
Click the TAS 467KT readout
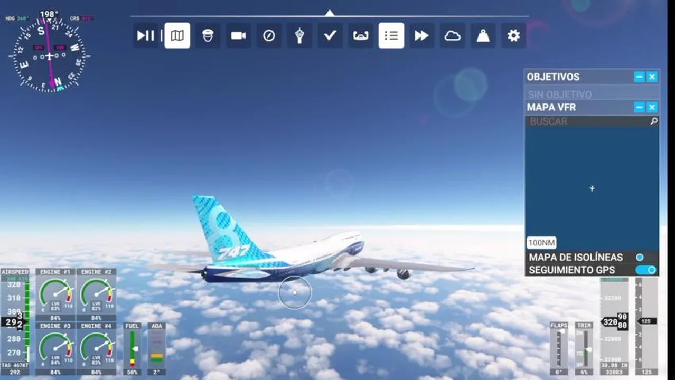point(14,365)
